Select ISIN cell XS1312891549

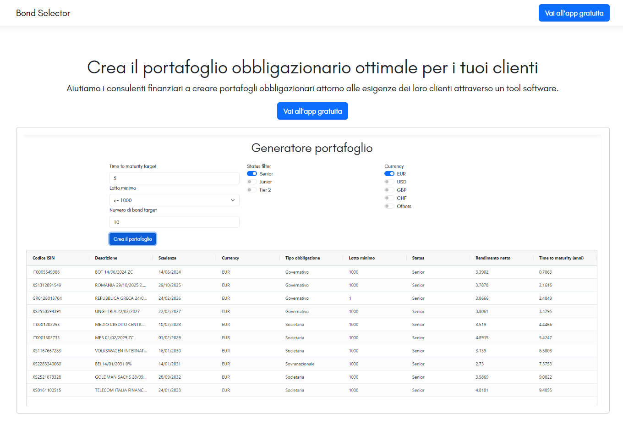[x=47, y=285]
